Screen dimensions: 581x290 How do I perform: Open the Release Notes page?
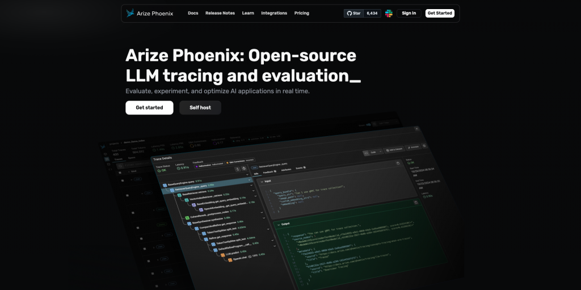(220, 13)
